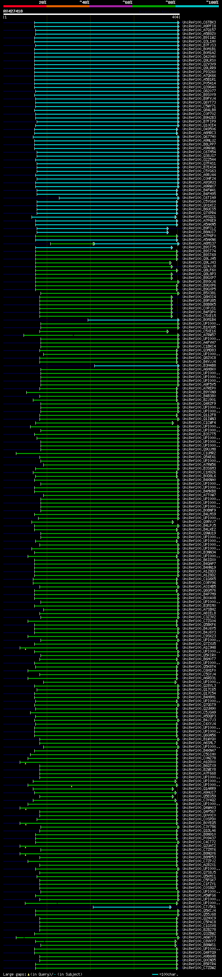Choose hit UniRef100_A9F5V5
Viewport: 222px width, 977px height.
199,384
